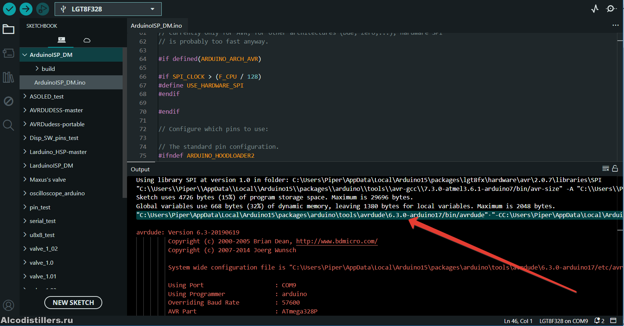Image resolution: width=624 pixels, height=326 pixels.
Task: Open the editor tab more options menu
Action: [x=615, y=25]
